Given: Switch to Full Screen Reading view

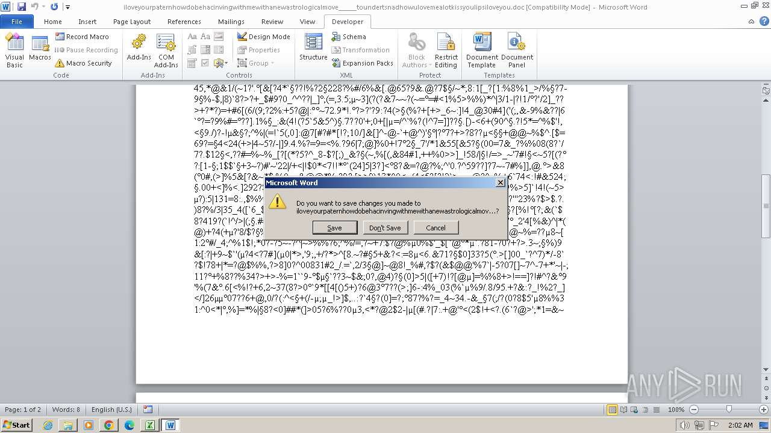Looking at the screenshot, I should coord(623,410).
